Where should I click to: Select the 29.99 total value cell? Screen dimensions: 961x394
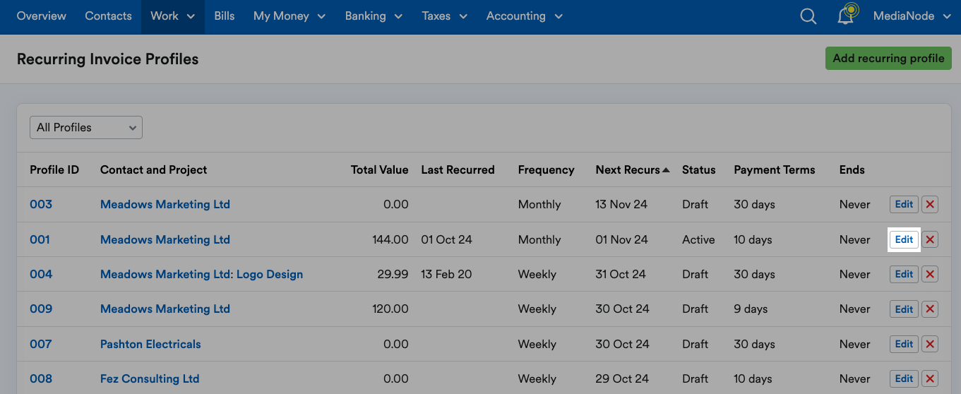[x=393, y=274]
